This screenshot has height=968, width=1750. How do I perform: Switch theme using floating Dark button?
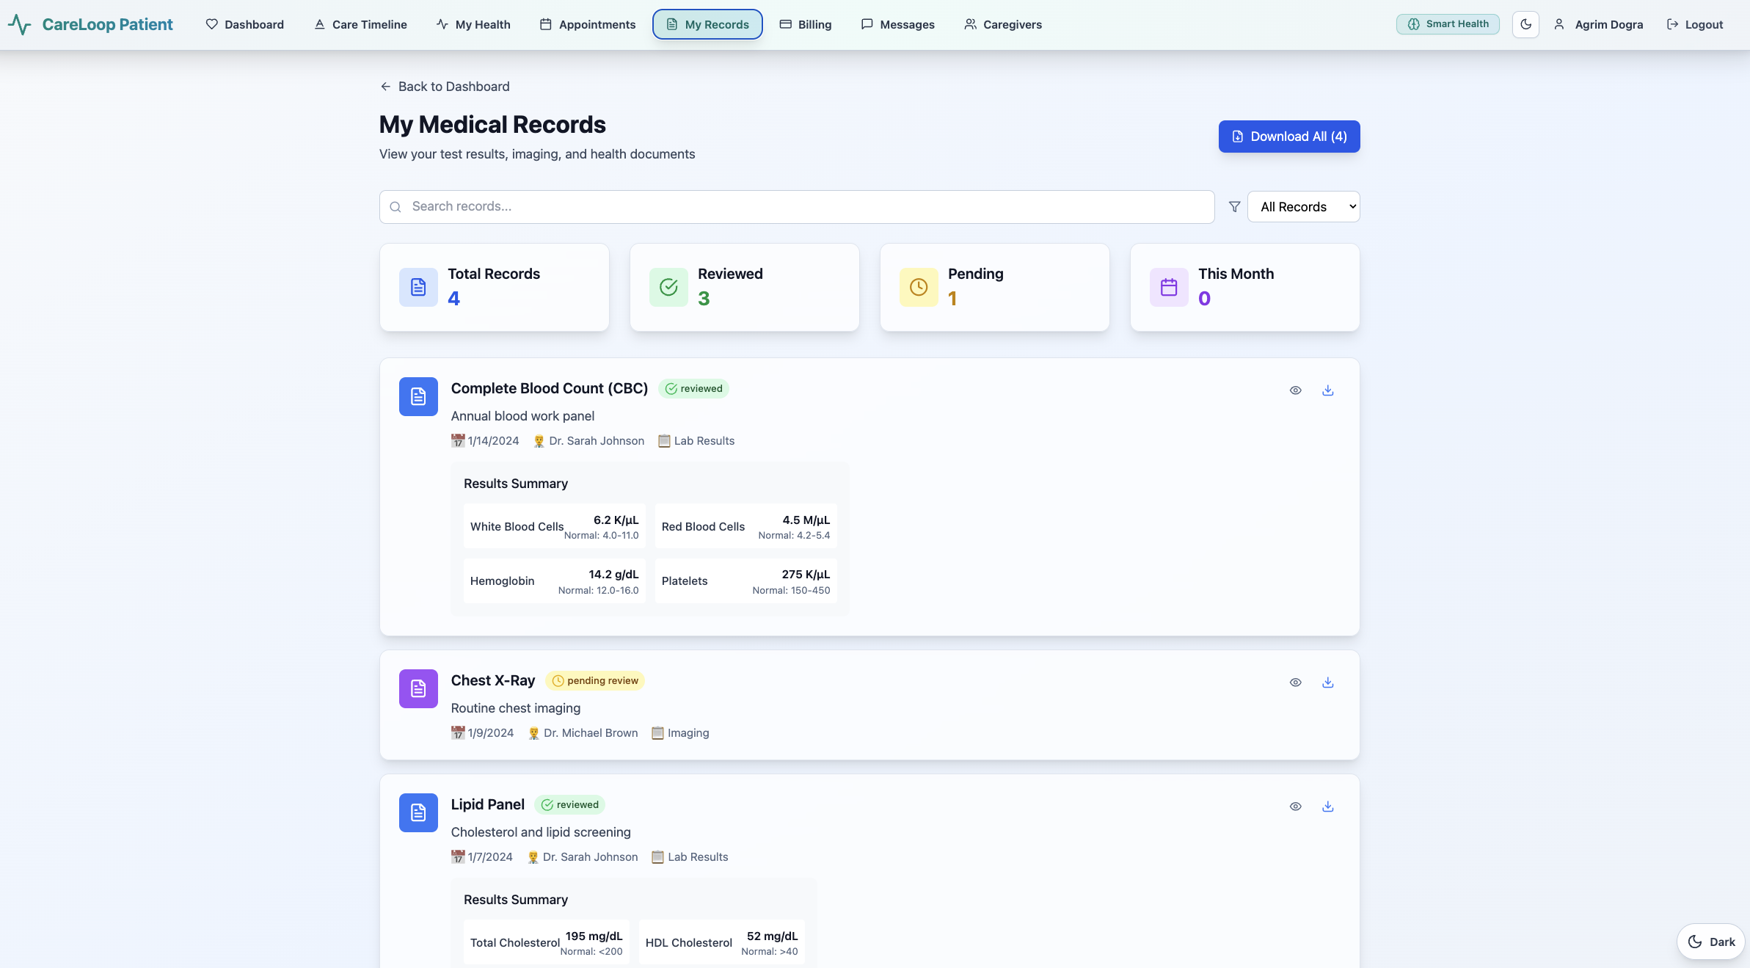pos(1710,942)
